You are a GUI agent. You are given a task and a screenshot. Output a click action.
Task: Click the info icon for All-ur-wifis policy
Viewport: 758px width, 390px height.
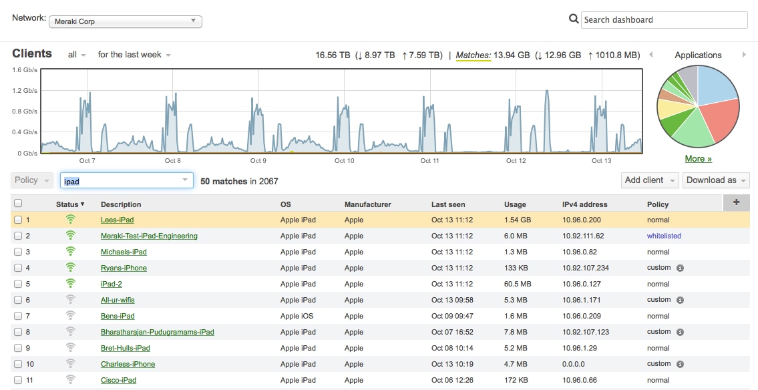680,300
